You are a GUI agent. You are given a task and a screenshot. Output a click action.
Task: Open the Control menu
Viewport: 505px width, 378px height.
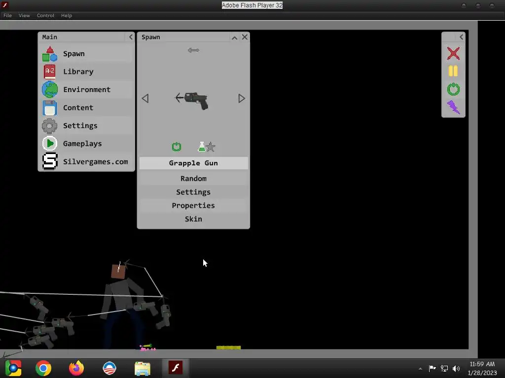click(45, 15)
